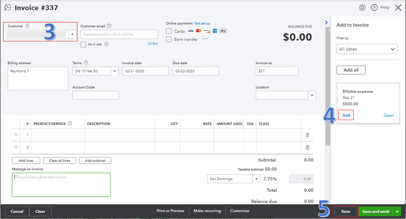The image size is (406, 219).
Task: Click the bank icon beside Bank transfer
Action: 205,39
